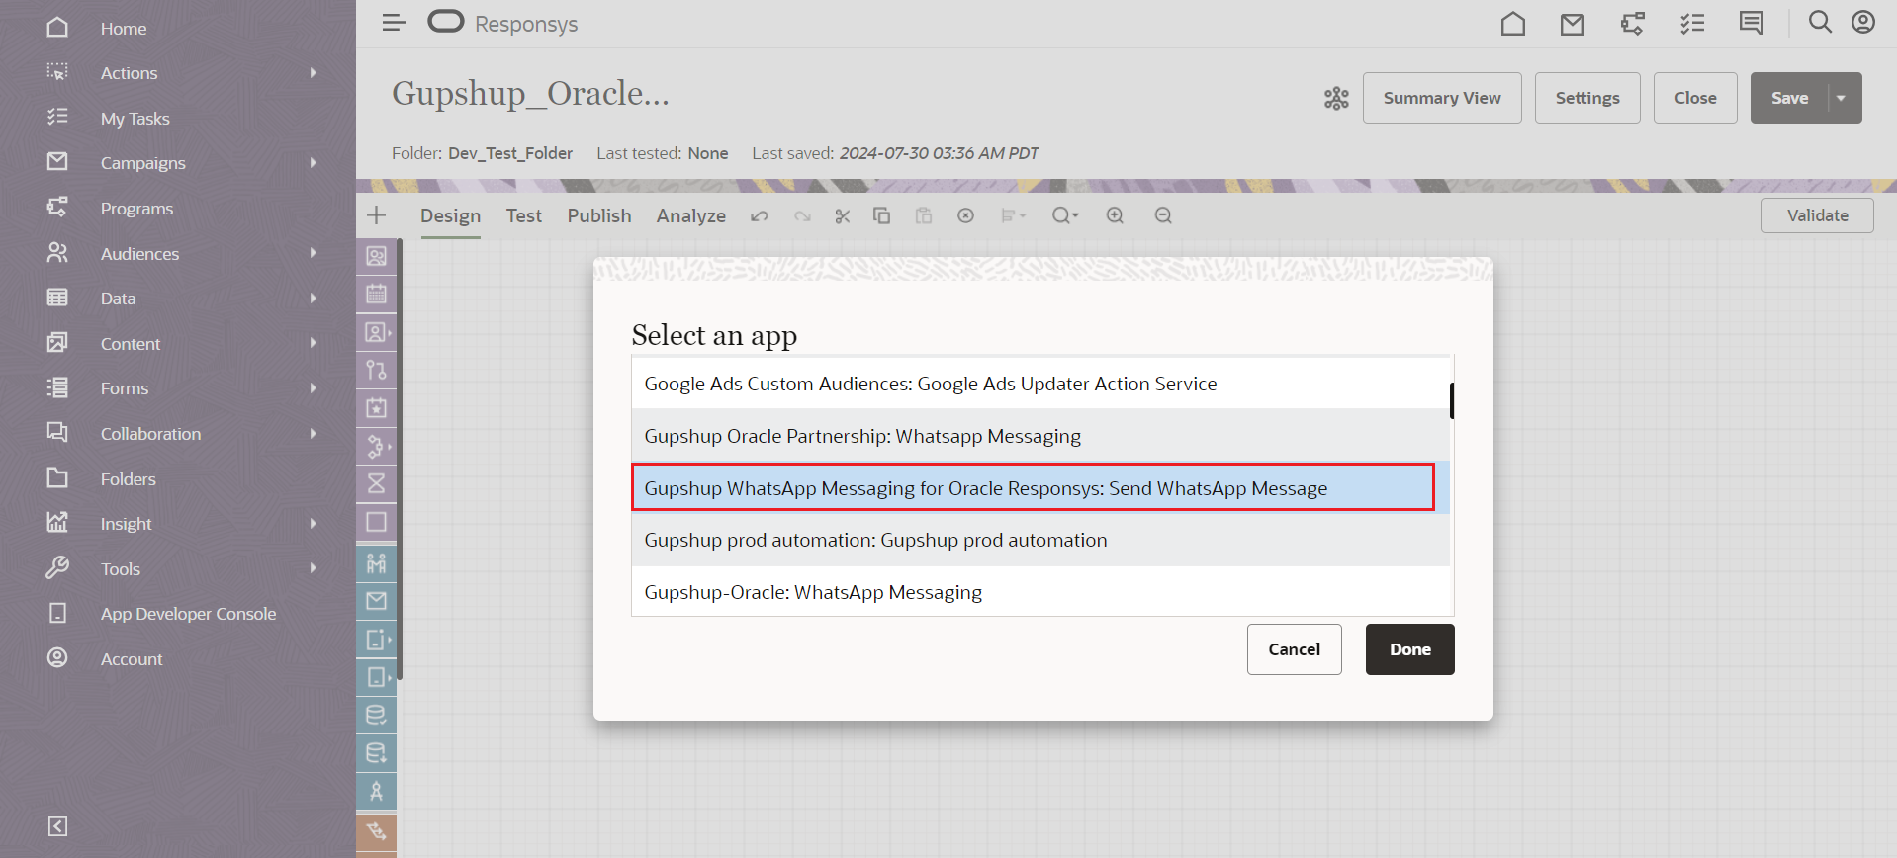This screenshot has width=1897, height=858.
Task: Click the delete circle-x icon
Action: [966, 215]
